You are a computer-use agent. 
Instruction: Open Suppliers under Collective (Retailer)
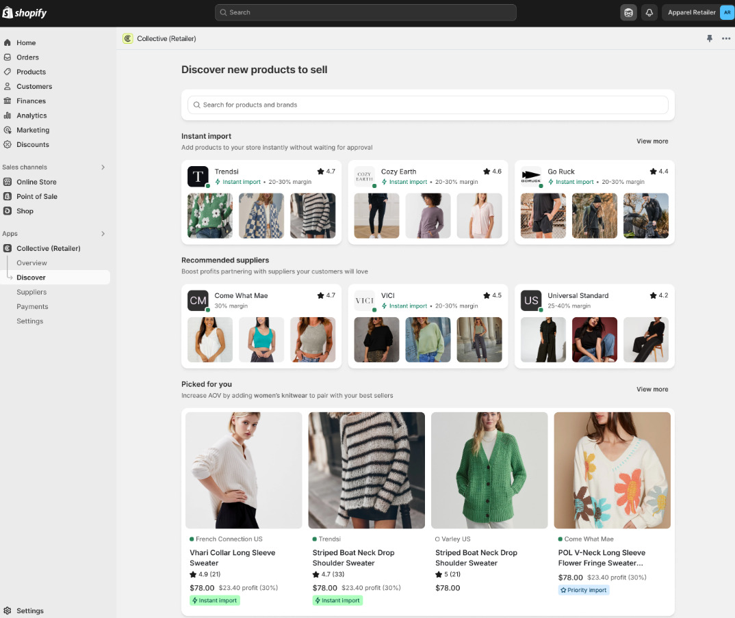[x=31, y=292]
